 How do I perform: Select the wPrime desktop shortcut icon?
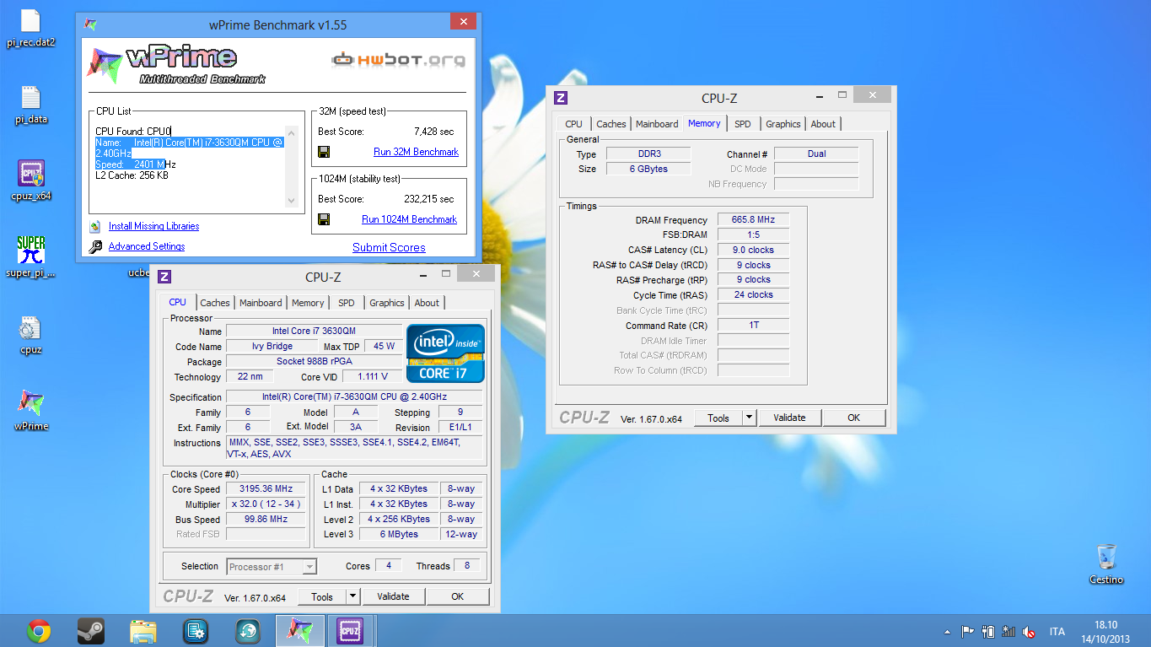[31, 403]
